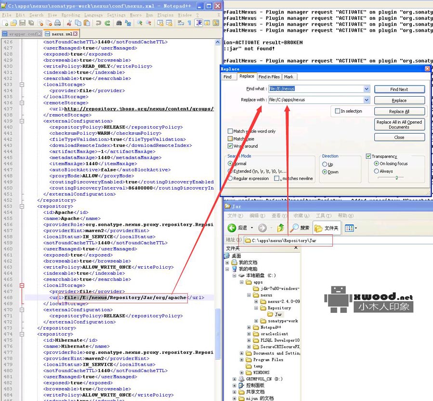Viewport: 433px width, 401px height.
Task: Click the Zoom Out icon in Notepad++
Action: (x=148, y=23)
